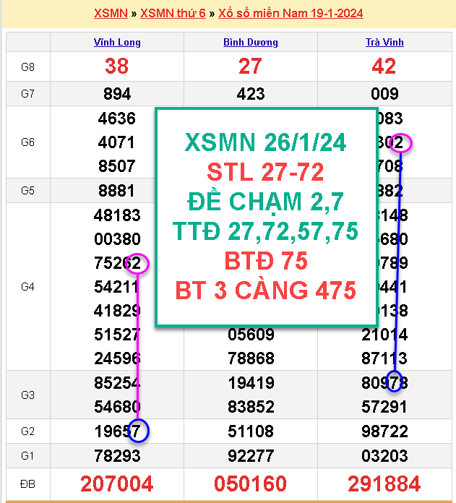Open the XSMN thứ 6 breadcrumb link
The height and width of the screenshot is (503, 456).
tap(171, 13)
